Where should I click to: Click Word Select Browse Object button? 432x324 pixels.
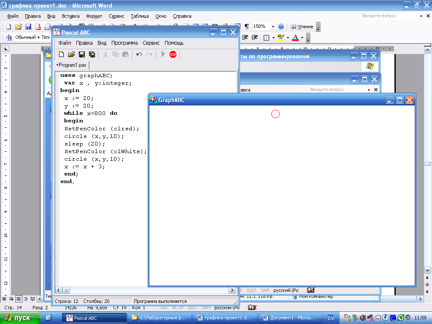point(427,285)
